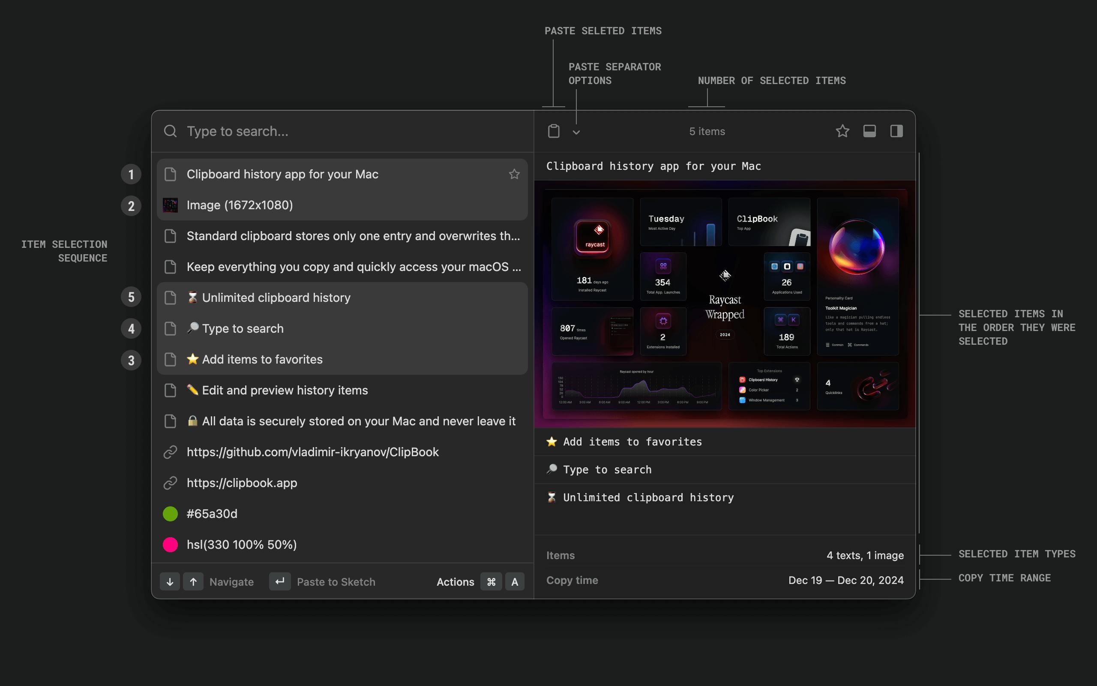Screen dimensions: 1097x686
Task: Click the '5 items' counter label
Action: point(707,131)
